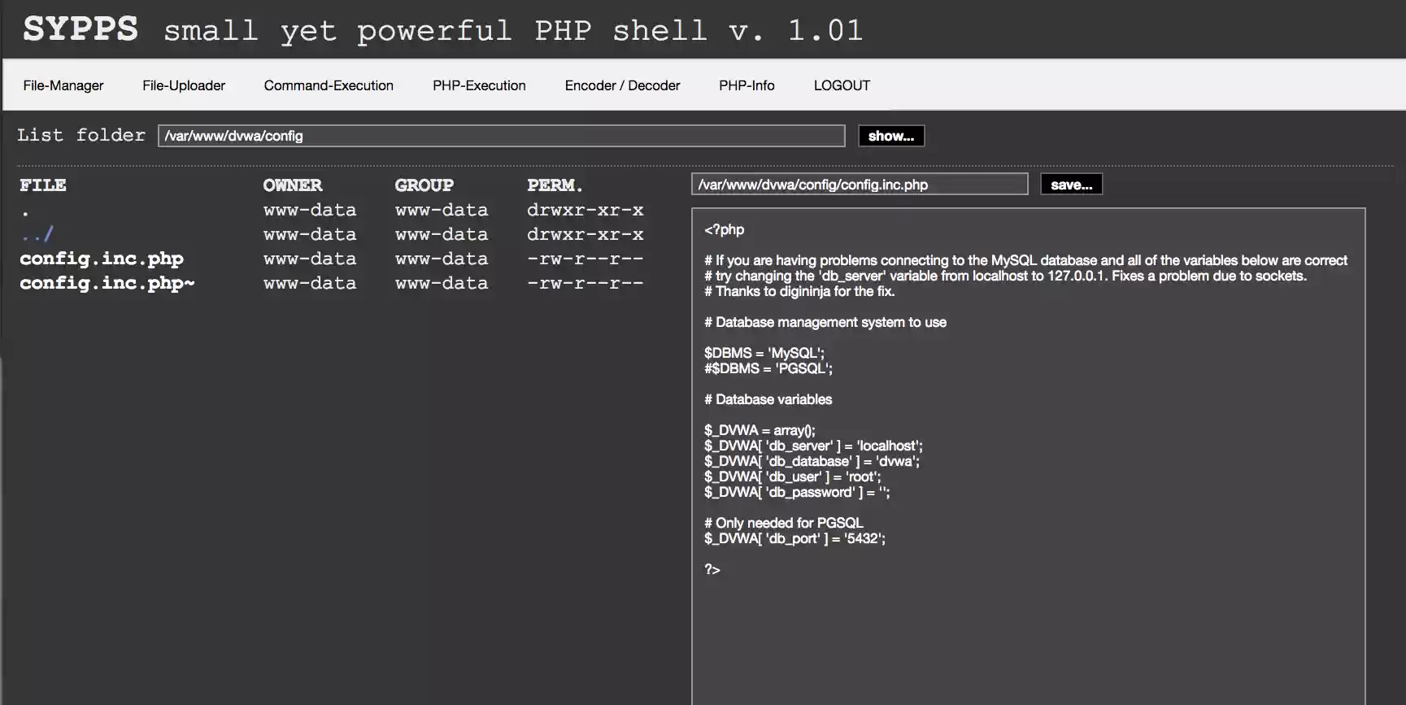
Task: Click the ?> closing tag
Action: click(712, 569)
